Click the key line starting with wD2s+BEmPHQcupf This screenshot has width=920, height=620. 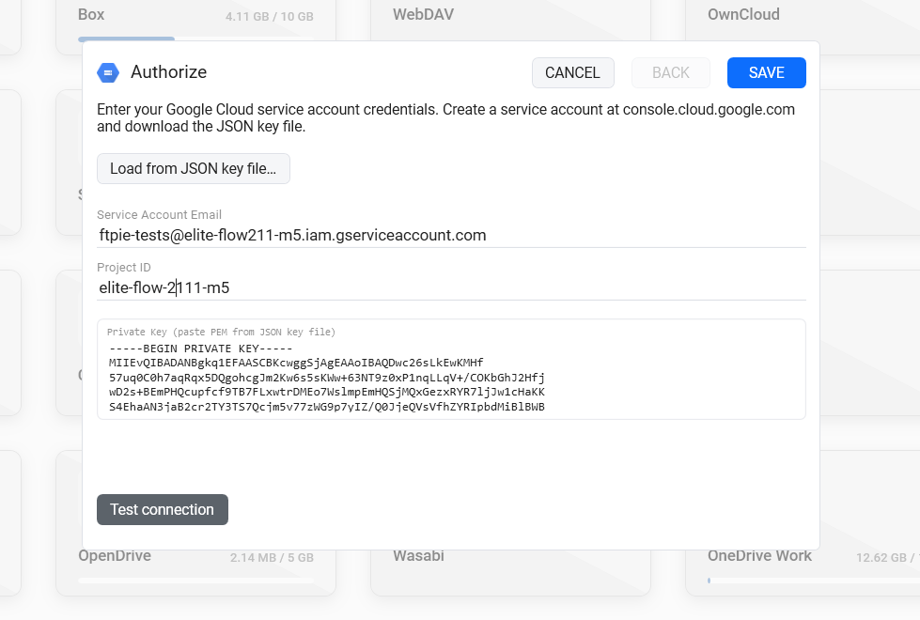click(x=327, y=392)
